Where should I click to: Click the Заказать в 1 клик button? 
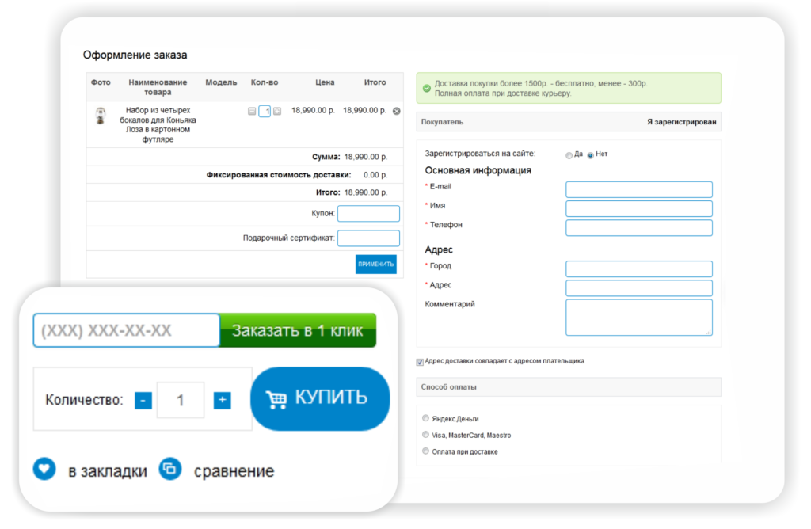point(297,330)
